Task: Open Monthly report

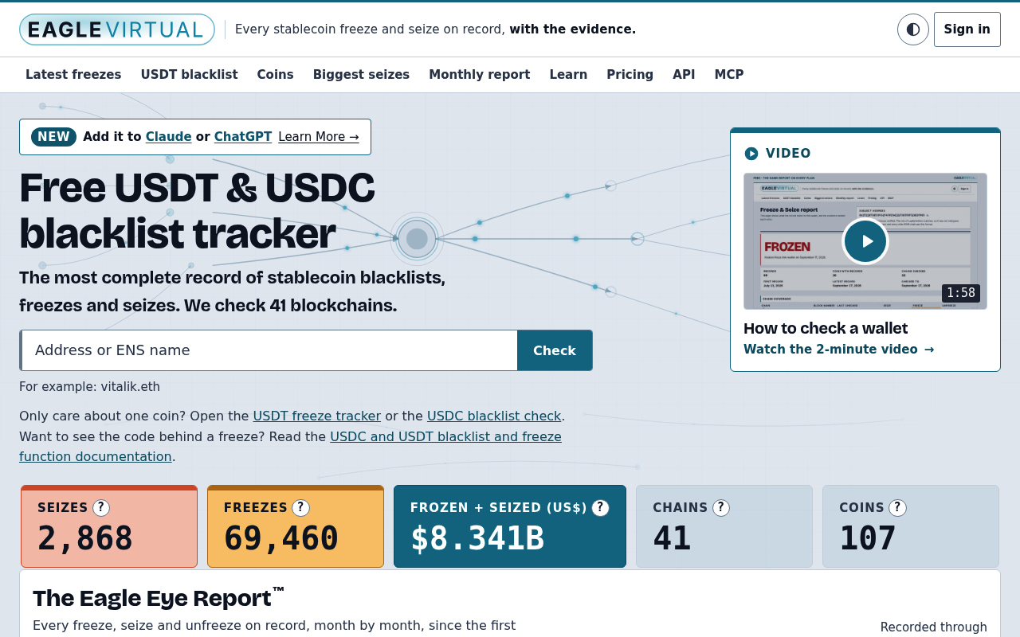Action: tap(480, 75)
